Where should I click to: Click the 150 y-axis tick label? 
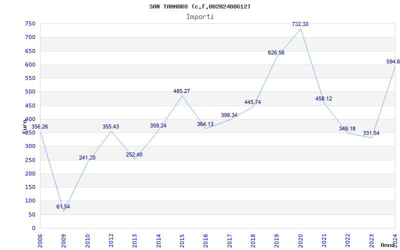[x=30, y=187]
